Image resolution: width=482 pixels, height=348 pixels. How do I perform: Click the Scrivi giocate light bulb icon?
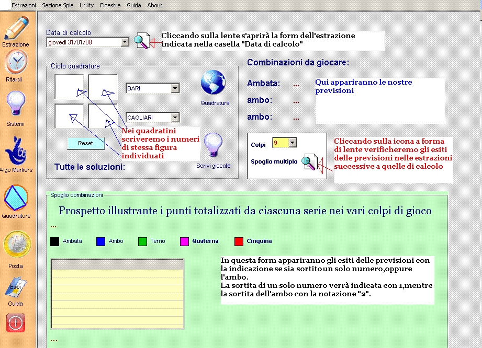point(213,145)
